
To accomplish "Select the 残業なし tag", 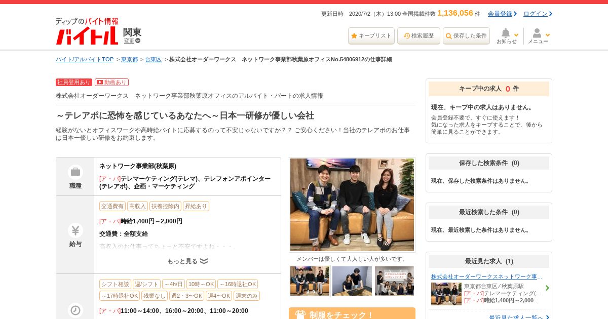I will (155, 296).
